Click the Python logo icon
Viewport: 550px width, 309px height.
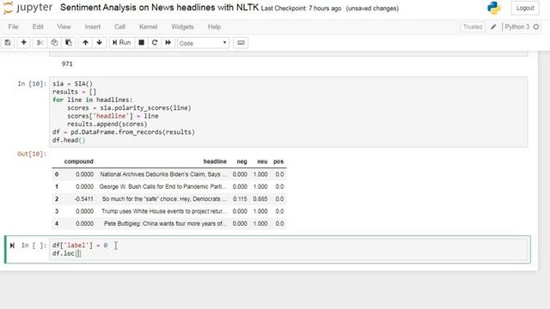pos(493,8)
